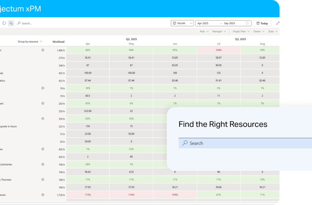The height and width of the screenshot is (205, 312).
Task: Click the refresh icon in the toolbar
Action: click(4, 23)
